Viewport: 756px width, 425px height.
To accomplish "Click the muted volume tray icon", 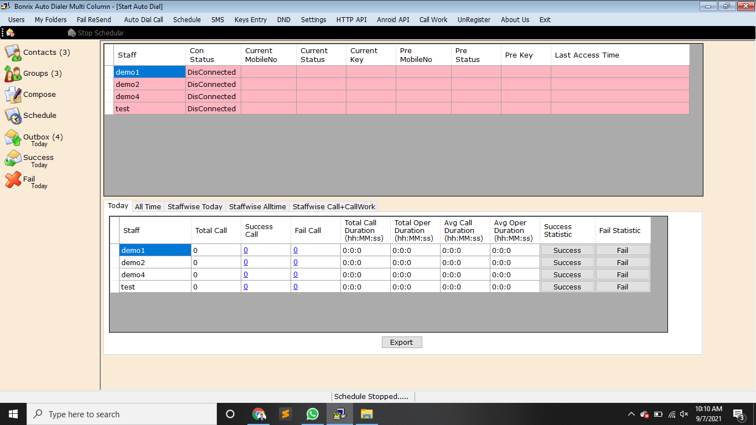I will (685, 414).
